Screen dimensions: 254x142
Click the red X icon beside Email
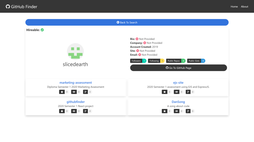[140, 55]
